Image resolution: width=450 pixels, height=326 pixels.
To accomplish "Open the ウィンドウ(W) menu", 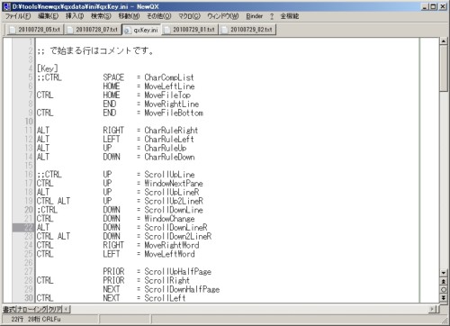I will pyautogui.click(x=223, y=16).
